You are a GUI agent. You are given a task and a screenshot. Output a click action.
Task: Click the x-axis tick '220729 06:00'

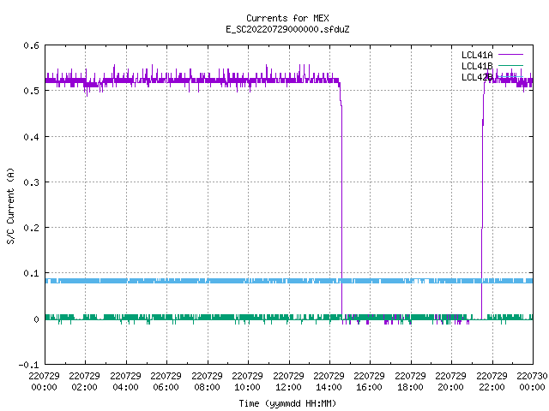click(166, 381)
